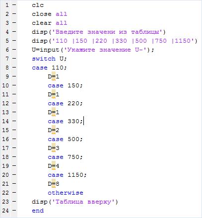Click 'case 750;' statement
The image size is (202, 218).
point(65,157)
